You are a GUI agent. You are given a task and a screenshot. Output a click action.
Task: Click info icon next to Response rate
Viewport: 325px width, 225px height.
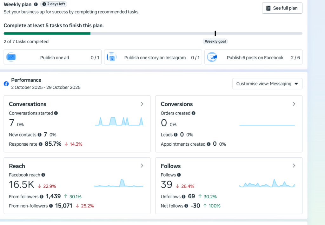click(41, 144)
